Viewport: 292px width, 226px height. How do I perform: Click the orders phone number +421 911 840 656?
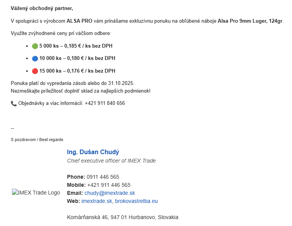tap(105, 103)
